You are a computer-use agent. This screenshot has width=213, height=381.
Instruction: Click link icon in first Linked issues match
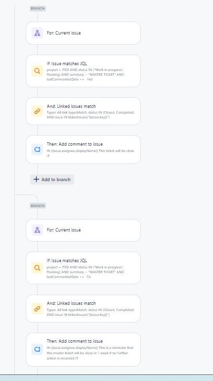click(37, 111)
